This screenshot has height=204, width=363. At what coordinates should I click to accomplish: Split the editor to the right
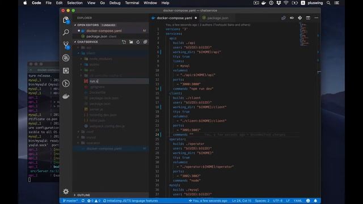(308, 18)
